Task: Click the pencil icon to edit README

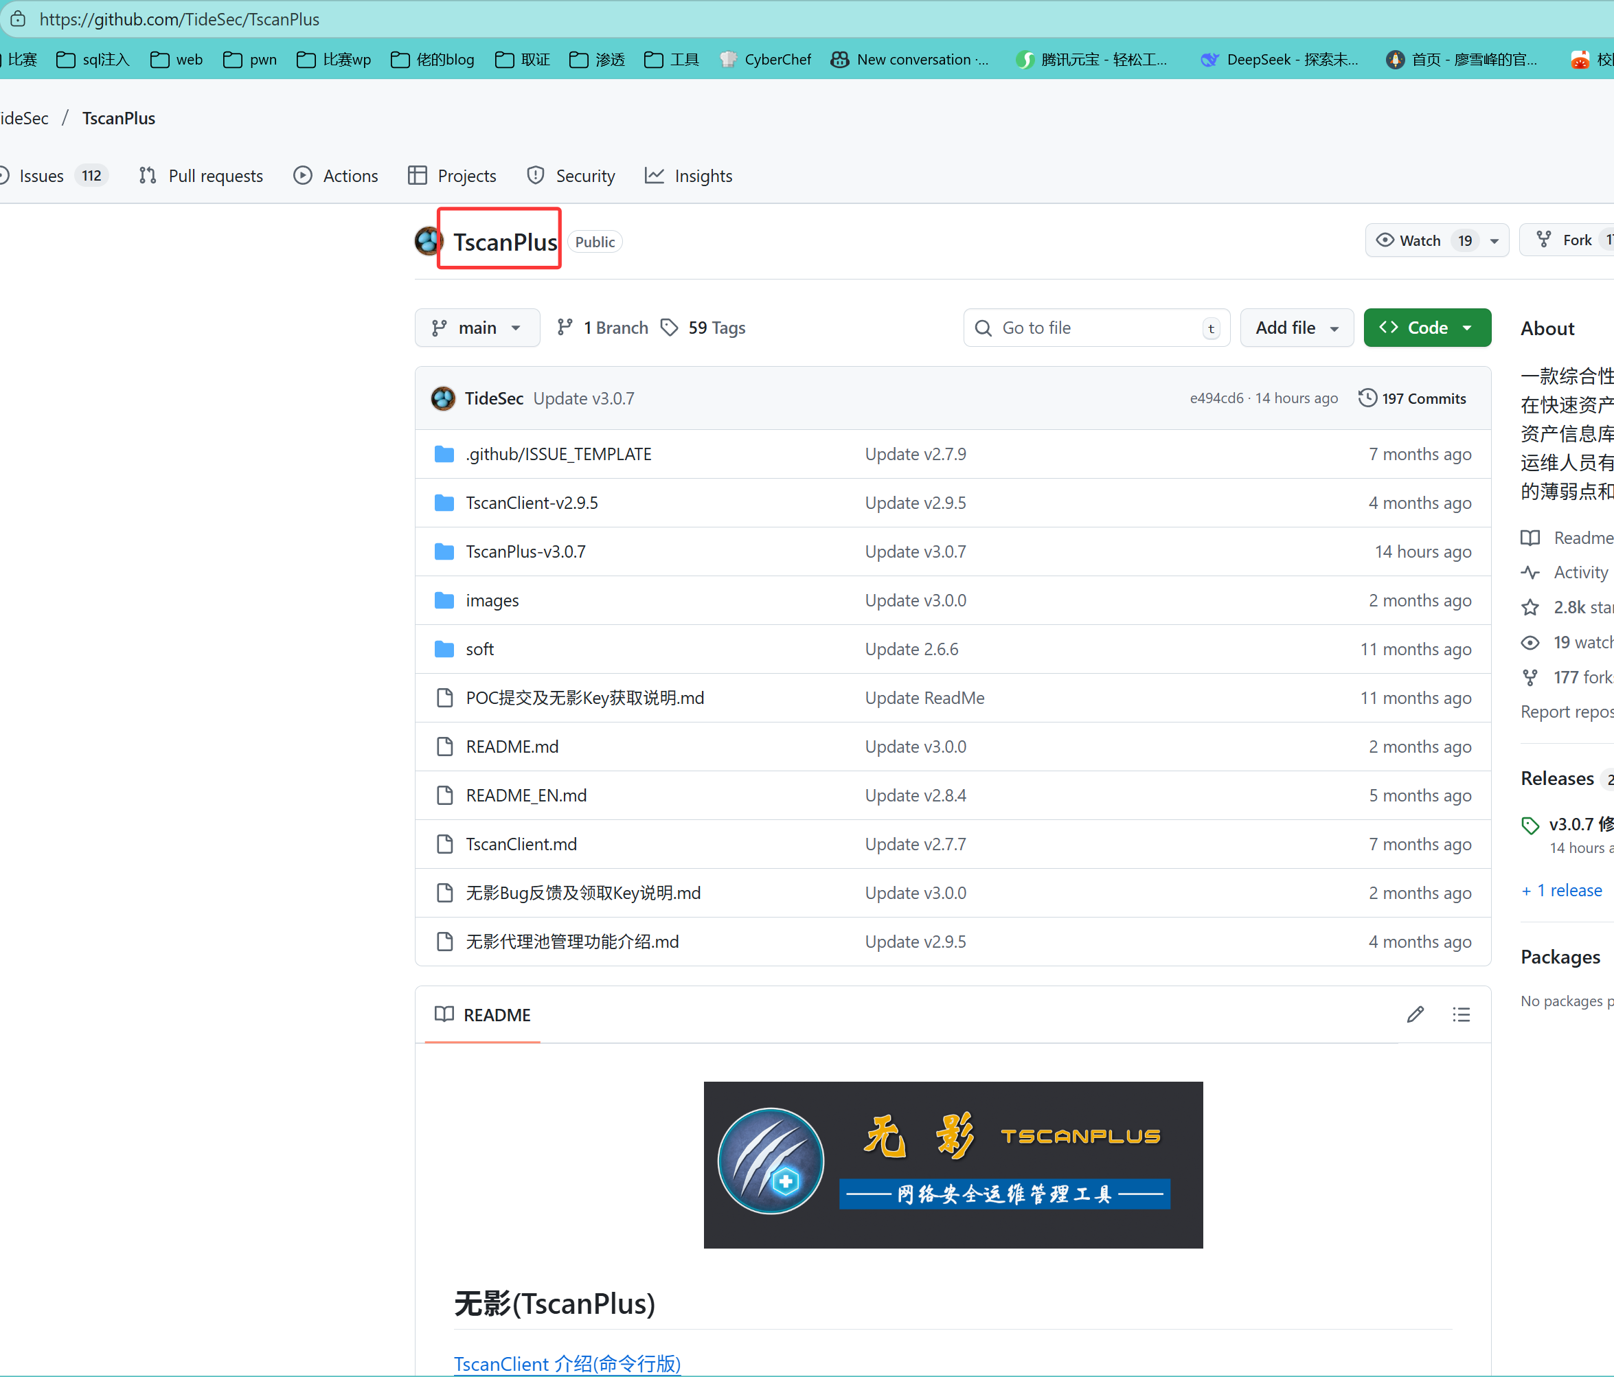Action: click(1416, 1015)
